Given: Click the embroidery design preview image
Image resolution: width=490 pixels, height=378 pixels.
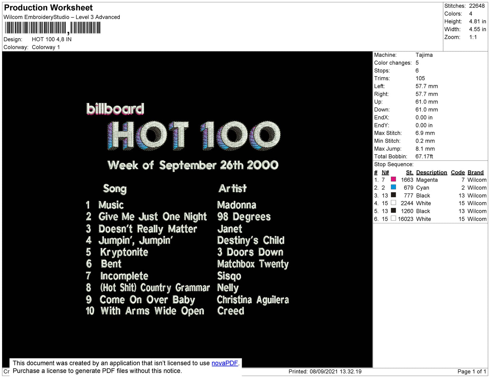Looking at the screenshot, I should click(x=187, y=209).
